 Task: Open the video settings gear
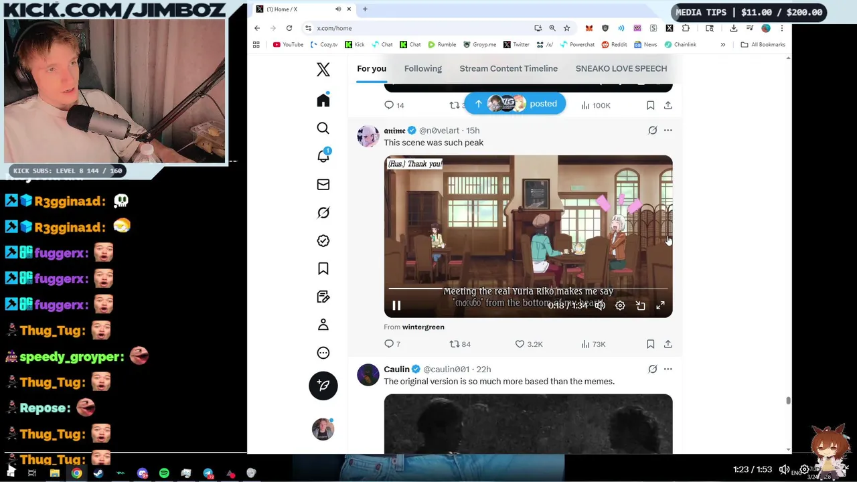pos(620,306)
